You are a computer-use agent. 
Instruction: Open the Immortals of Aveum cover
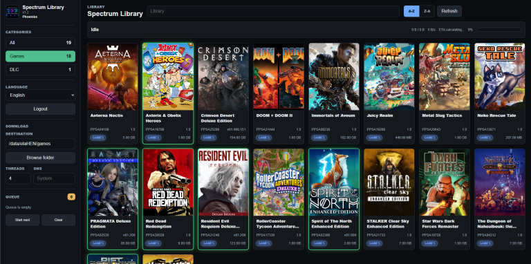[334, 77]
